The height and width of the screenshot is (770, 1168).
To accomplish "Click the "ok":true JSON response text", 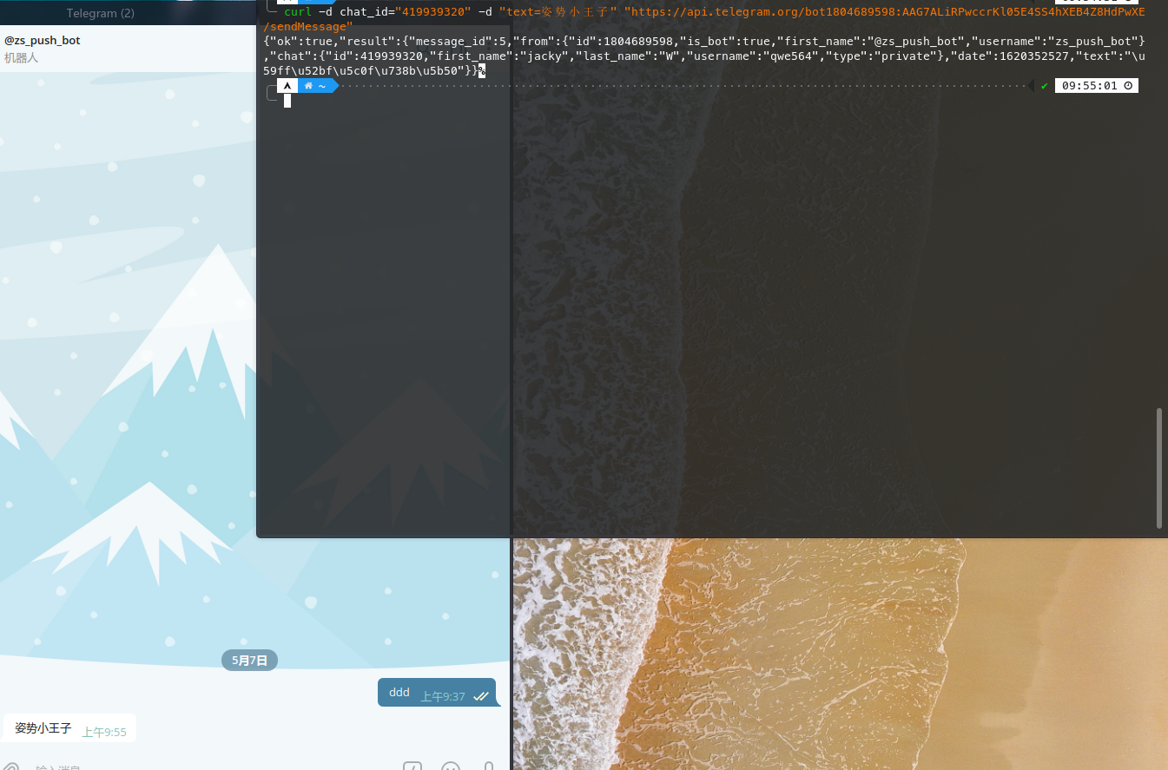I will [x=301, y=42].
